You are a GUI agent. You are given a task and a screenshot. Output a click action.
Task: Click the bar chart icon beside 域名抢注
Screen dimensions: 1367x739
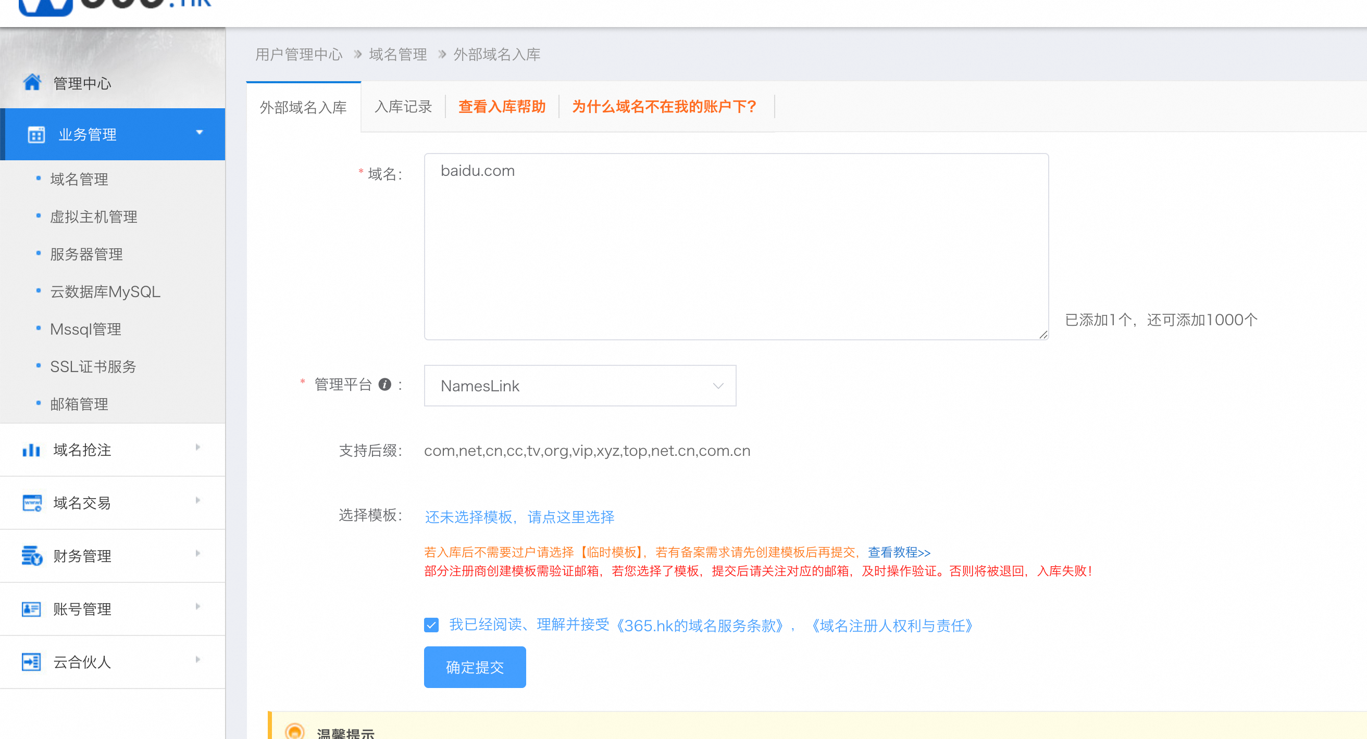tap(31, 450)
